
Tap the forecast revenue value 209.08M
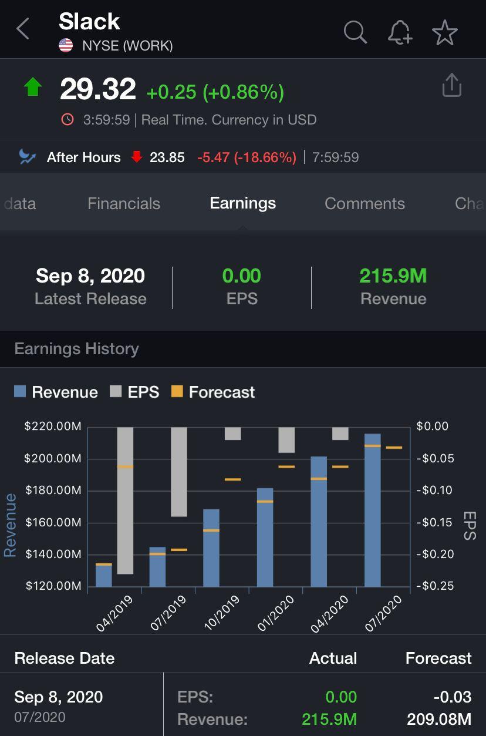pos(439,719)
